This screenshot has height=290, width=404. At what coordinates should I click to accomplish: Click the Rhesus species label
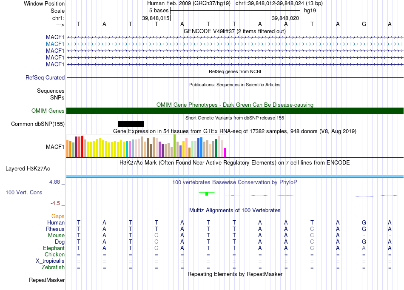(55, 229)
